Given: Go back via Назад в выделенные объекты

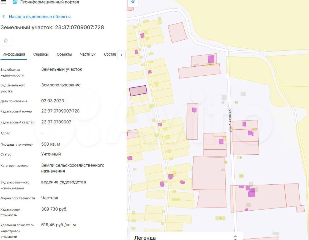Looking at the screenshot, I should coord(40,17).
